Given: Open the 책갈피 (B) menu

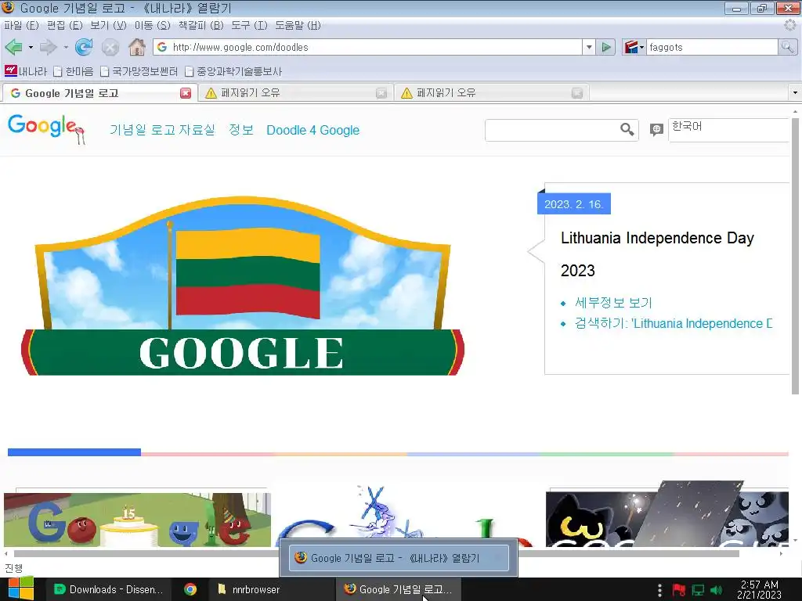Looking at the screenshot, I should [x=201, y=25].
